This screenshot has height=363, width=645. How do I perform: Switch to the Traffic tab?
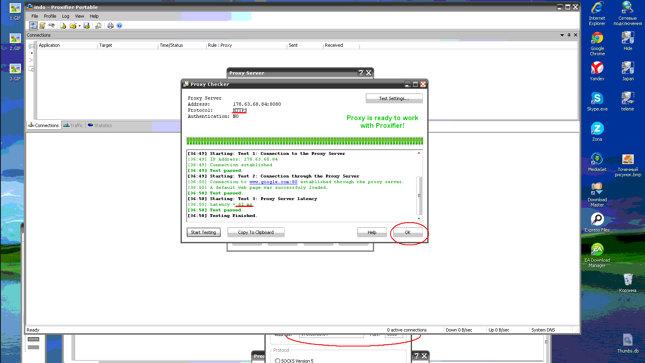[73, 125]
